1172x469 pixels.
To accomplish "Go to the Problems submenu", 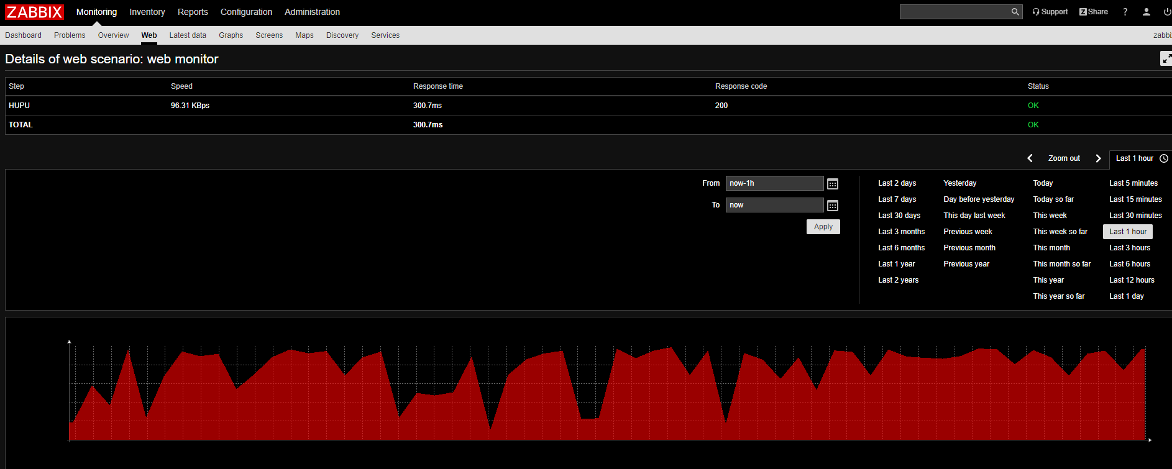I will pyautogui.click(x=70, y=35).
